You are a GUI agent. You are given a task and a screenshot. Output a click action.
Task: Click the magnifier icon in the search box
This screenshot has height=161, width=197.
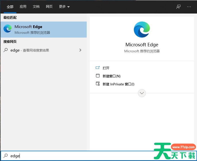(6, 156)
